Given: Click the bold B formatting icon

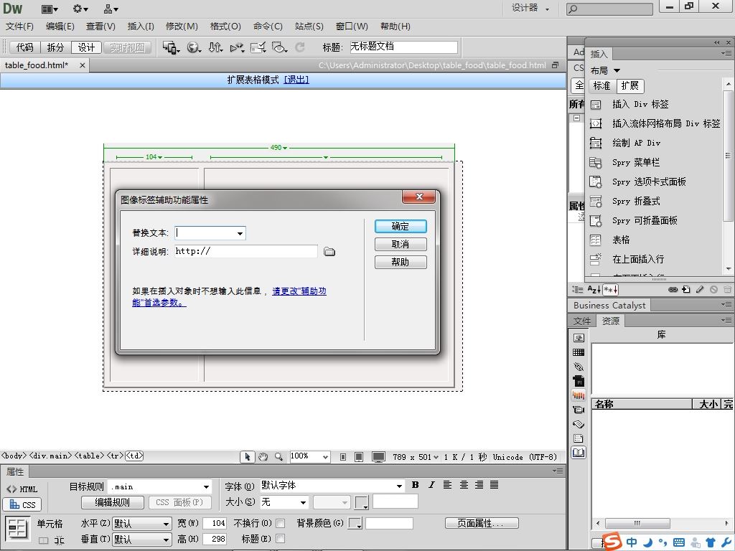Looking at the screenshot, I should (416, 485).
